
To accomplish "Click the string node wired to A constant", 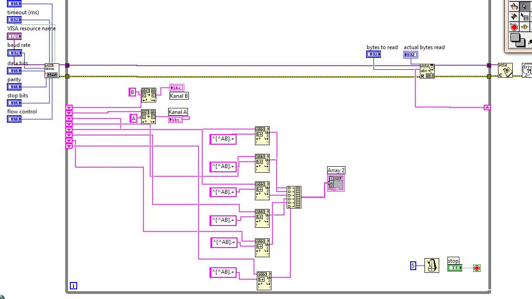I will [x=148, y=116].
